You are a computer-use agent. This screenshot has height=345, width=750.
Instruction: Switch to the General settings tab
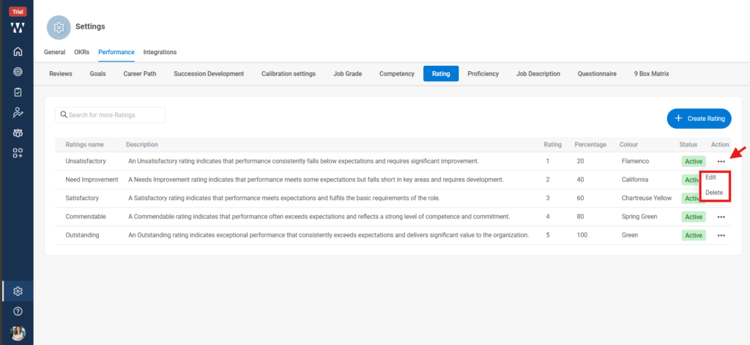[54, 52]
